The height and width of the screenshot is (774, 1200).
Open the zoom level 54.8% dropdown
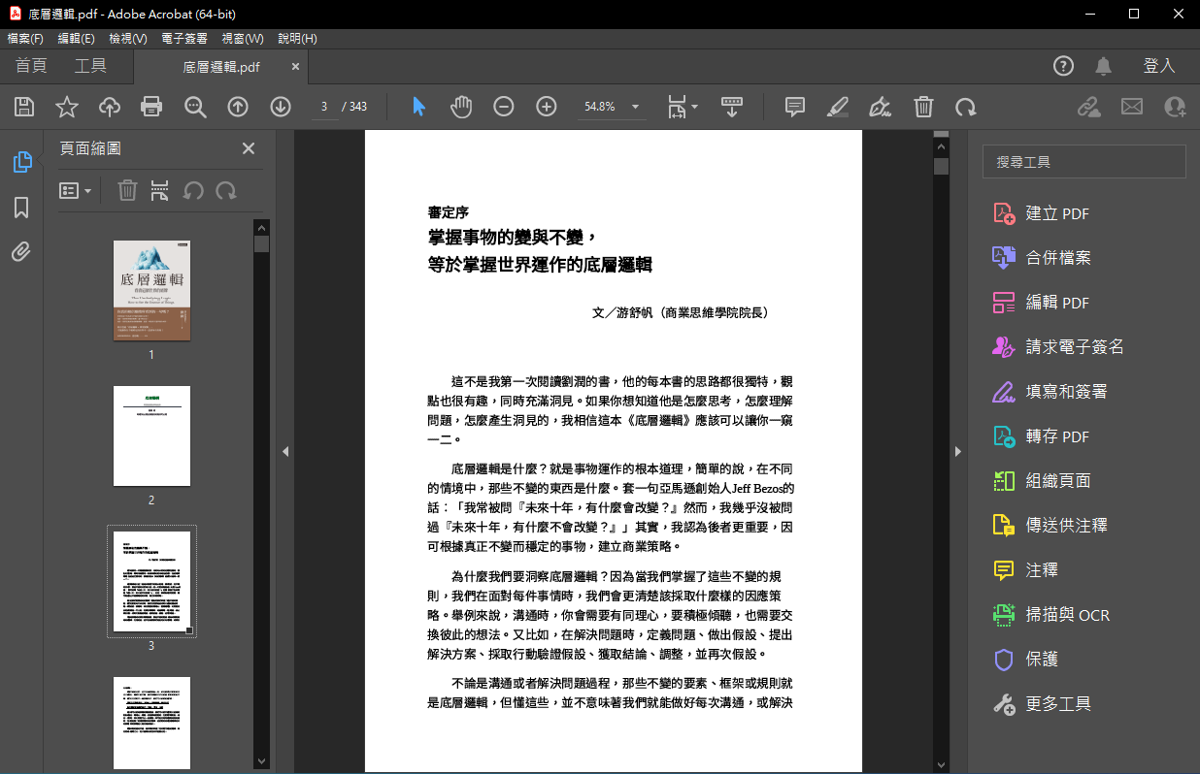[x=635, y=107]
